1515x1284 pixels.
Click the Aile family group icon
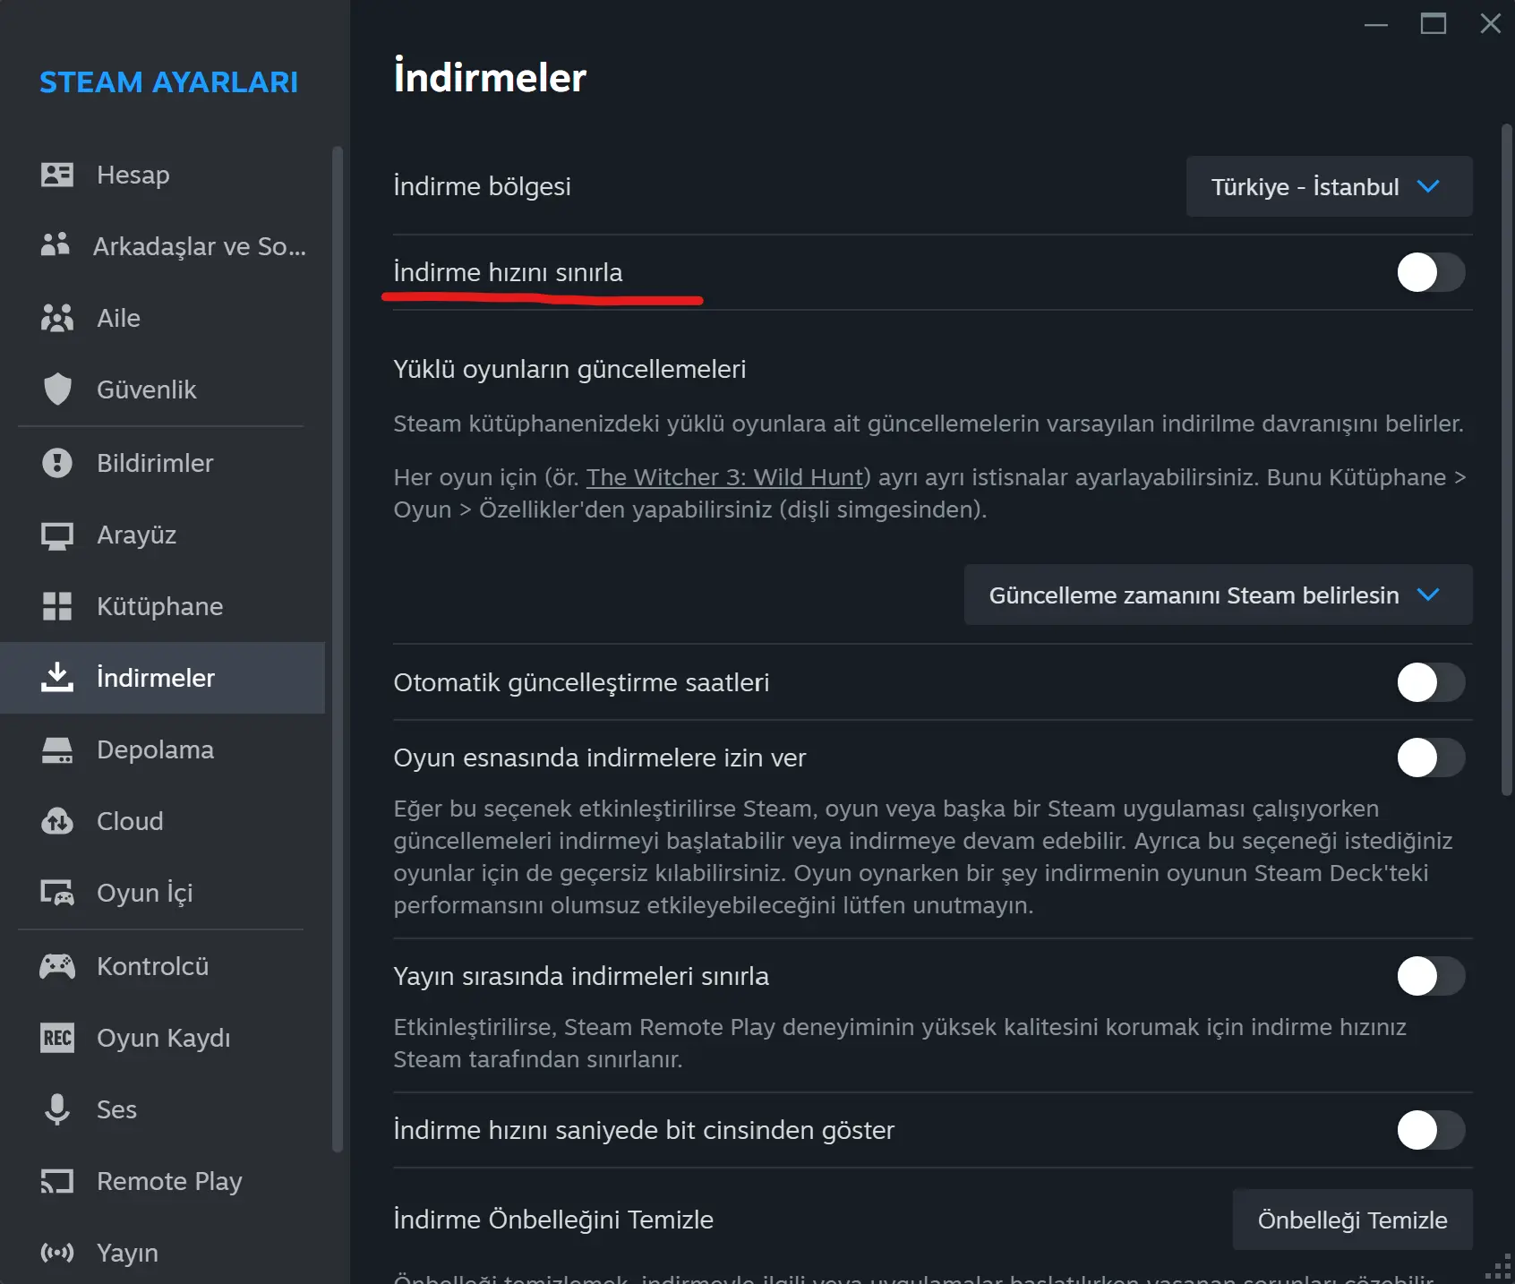(57, 318)
